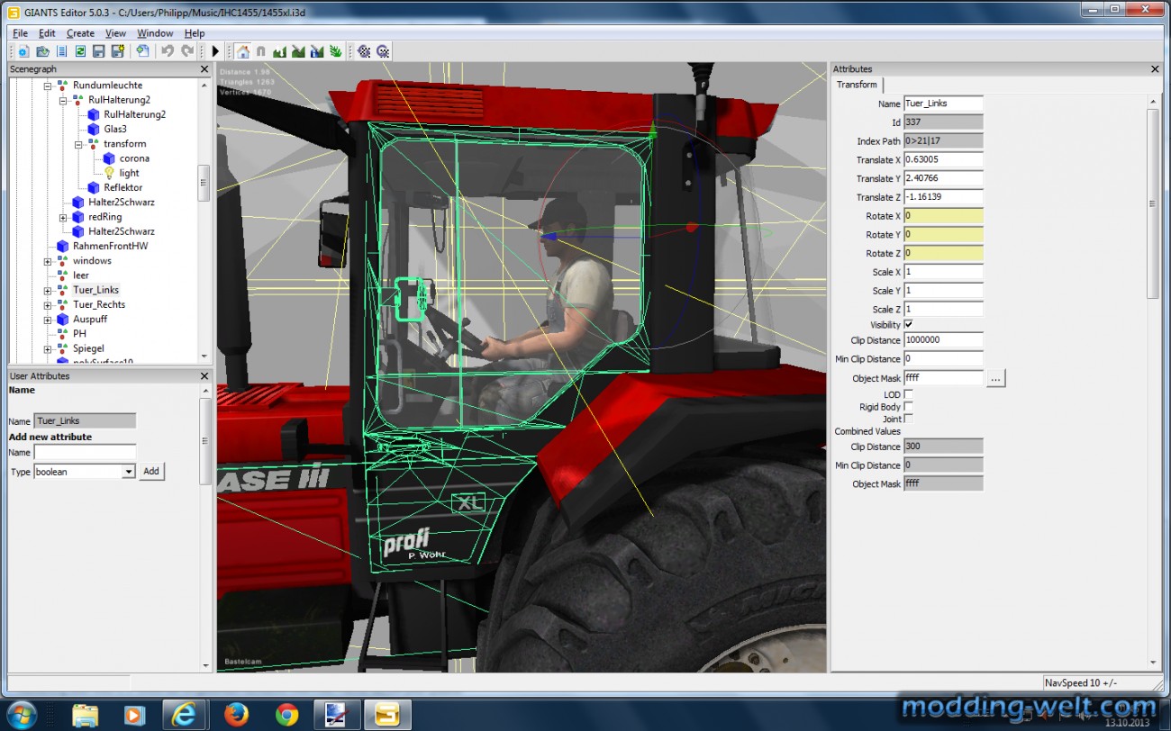Screen dimensions: 1171x731
Task: Open Google Chrome from the taskbar
Action: pyautogui.click(x=287, y=715)
